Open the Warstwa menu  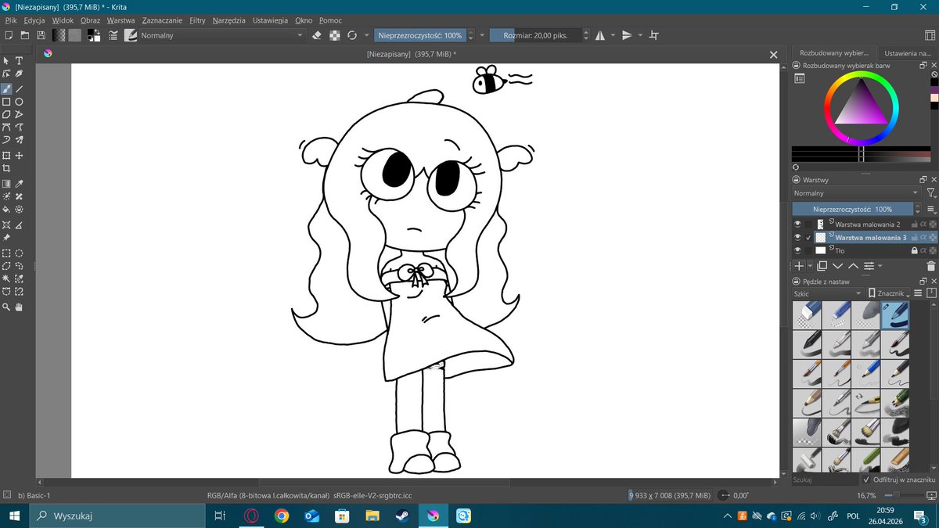point(121,20)
